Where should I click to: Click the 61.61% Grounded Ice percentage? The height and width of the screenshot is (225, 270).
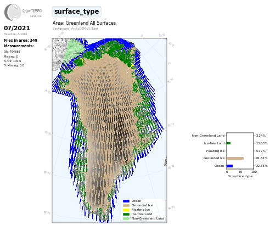(x=262, y=158)
